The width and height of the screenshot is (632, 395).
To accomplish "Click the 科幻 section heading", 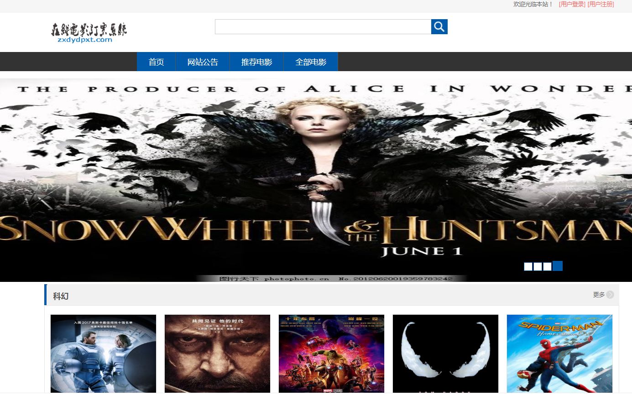I will point(61,296).
